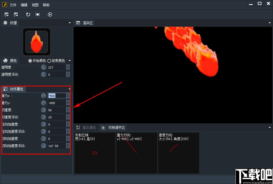The height and width of the screenshot is (184, 273).
Task: Click the export file toolbar icon
Action: coord(16,14)
